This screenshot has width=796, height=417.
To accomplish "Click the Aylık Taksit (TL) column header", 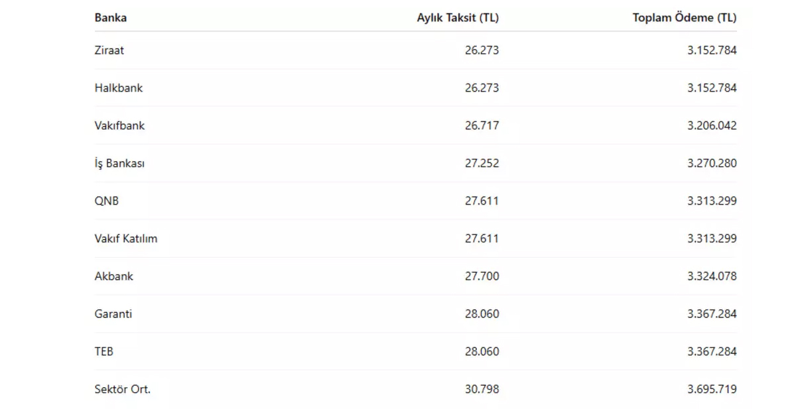I will pyautogui.click(x=457, y=18).
